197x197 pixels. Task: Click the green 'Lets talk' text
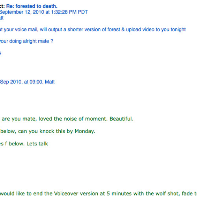point(37,144)
